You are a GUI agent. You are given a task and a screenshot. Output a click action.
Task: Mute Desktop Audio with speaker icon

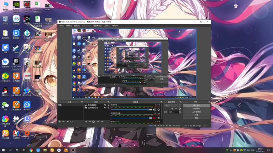point(155,109)
